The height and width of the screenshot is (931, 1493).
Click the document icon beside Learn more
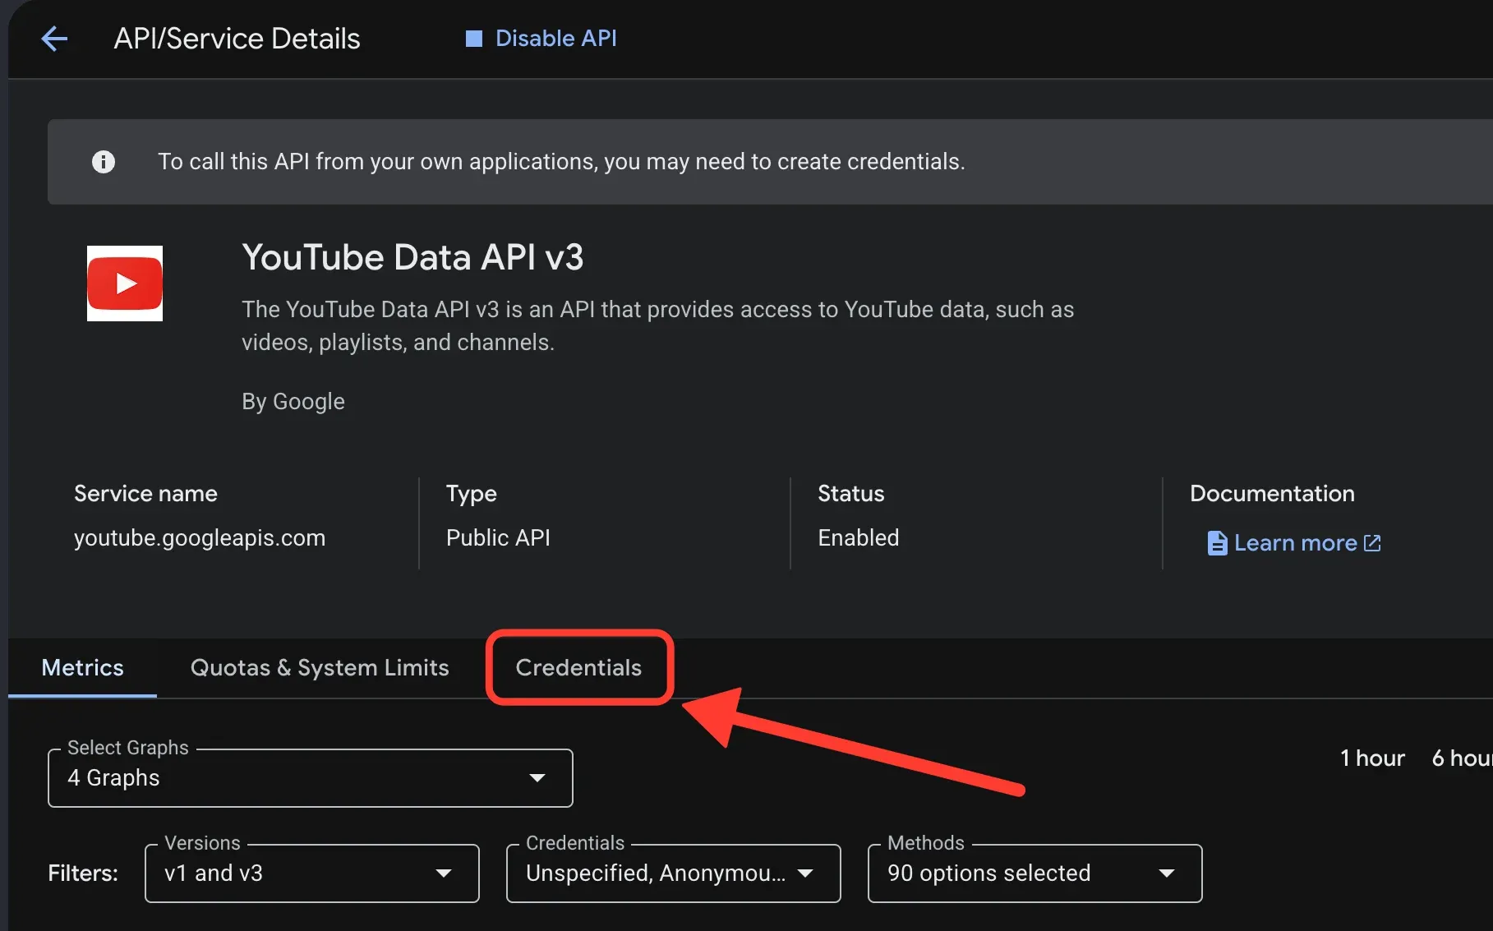pos(1217,543)
